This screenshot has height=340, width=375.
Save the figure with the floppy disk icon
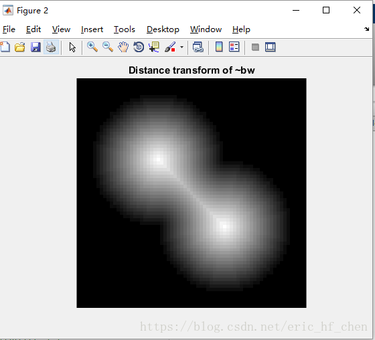[x=35, y=47]
